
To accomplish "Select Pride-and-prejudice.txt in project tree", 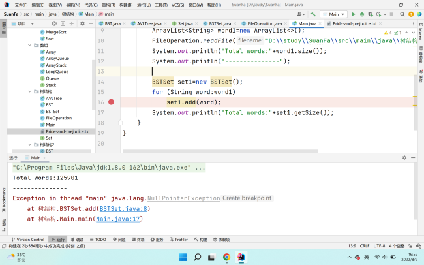I will (67, 131).
